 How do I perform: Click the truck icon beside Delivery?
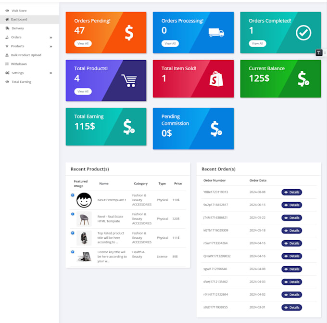click(x=7, y=28)
